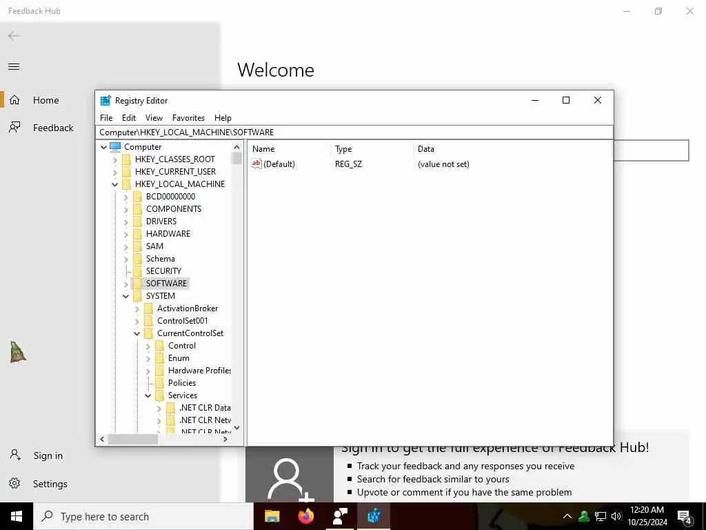Select the SECURITY key folder icon
Screen dimensions: 706x530
(x=137, y=271)
